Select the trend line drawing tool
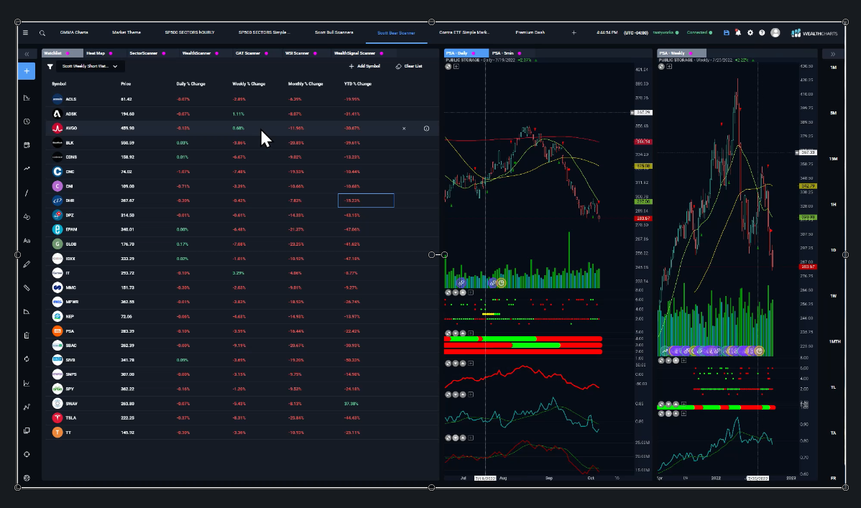Screen dimensions: 861x508 (27, 193)
